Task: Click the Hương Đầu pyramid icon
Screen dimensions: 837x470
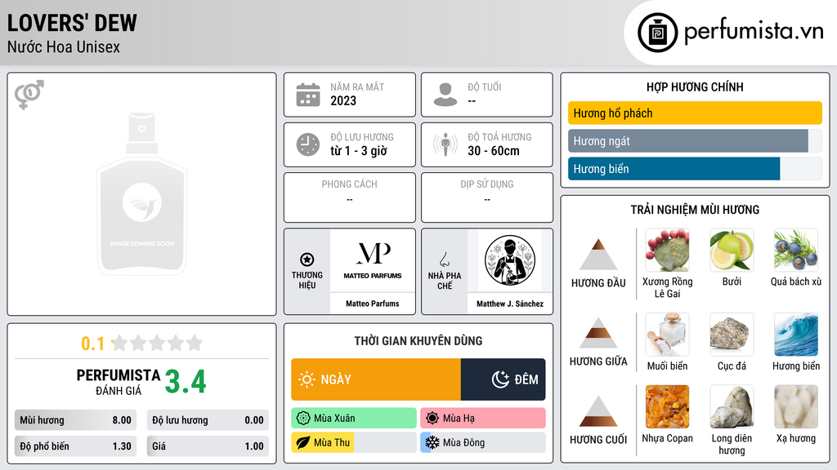Action: [598, 255]
